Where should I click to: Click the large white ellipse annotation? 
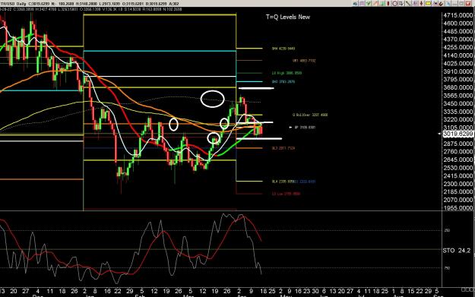pos(212,99)
